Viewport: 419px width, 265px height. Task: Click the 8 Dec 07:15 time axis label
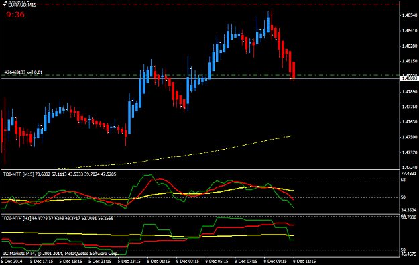[x=246, y=261]
